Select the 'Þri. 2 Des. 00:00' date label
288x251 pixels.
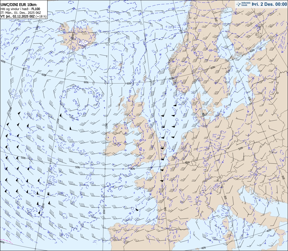pyautogui.click(x=269, y=4)
